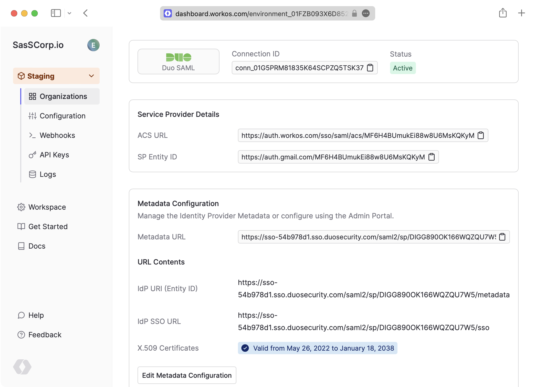Copy the ACS URL value
Image resolution: width=535 pixels, height=387 pixels.
pos(481,135)
